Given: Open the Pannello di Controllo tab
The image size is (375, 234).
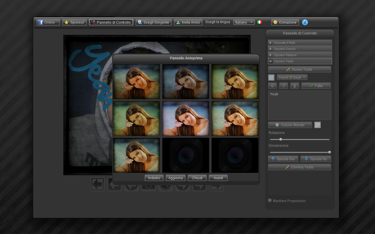Looking at the screenshot, I should 111,22.
